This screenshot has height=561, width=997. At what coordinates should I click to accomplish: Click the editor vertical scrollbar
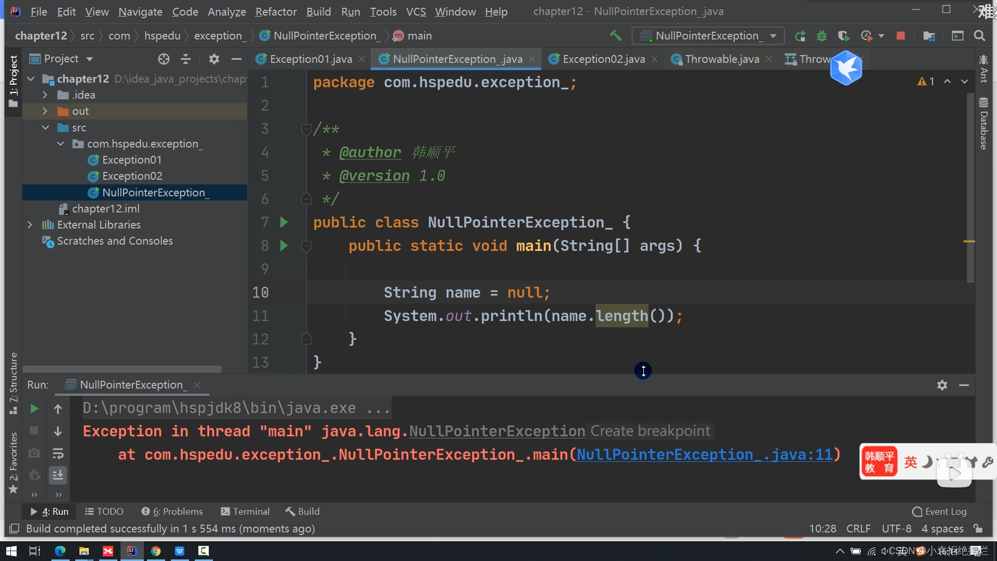click(970, 187)
